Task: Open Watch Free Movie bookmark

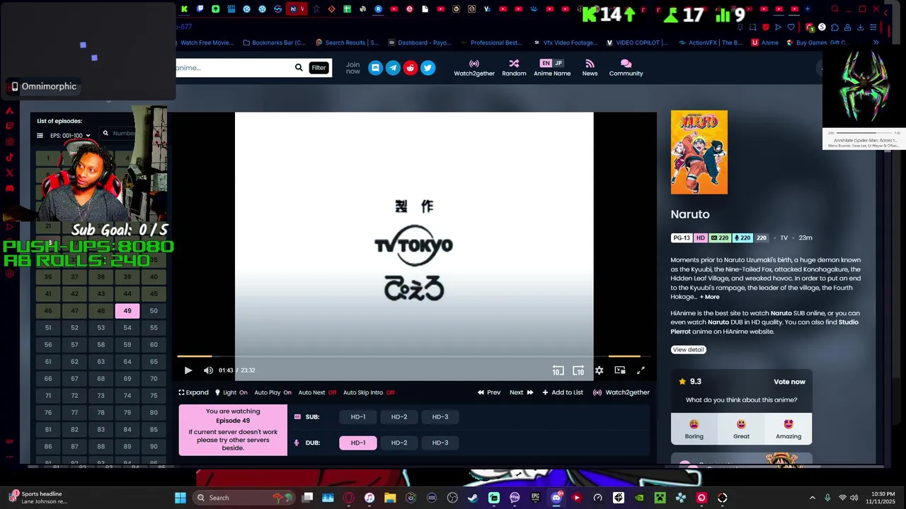Action: (206, 42)
